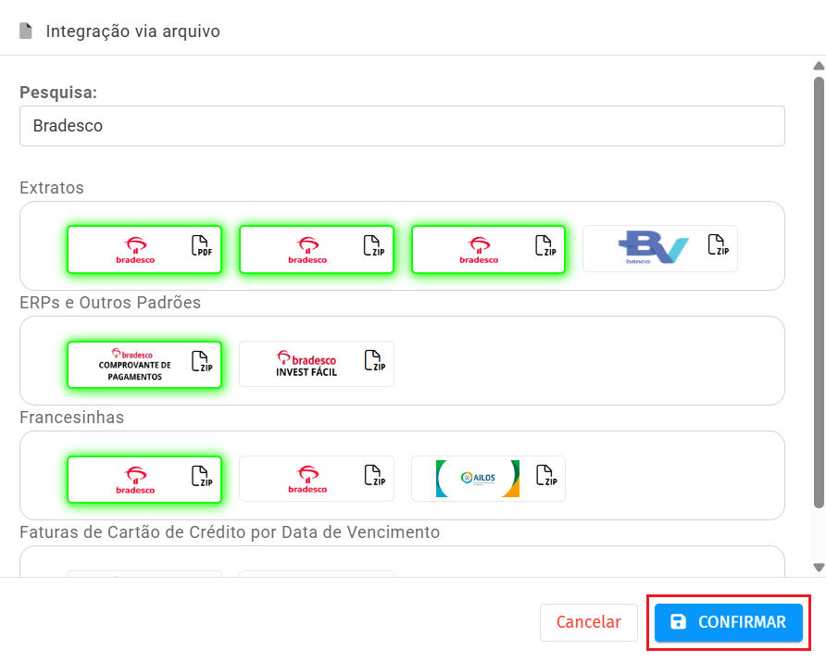Click the Cancelar button
The width and height of the screenshot is (826, 662).
[588, 623]
